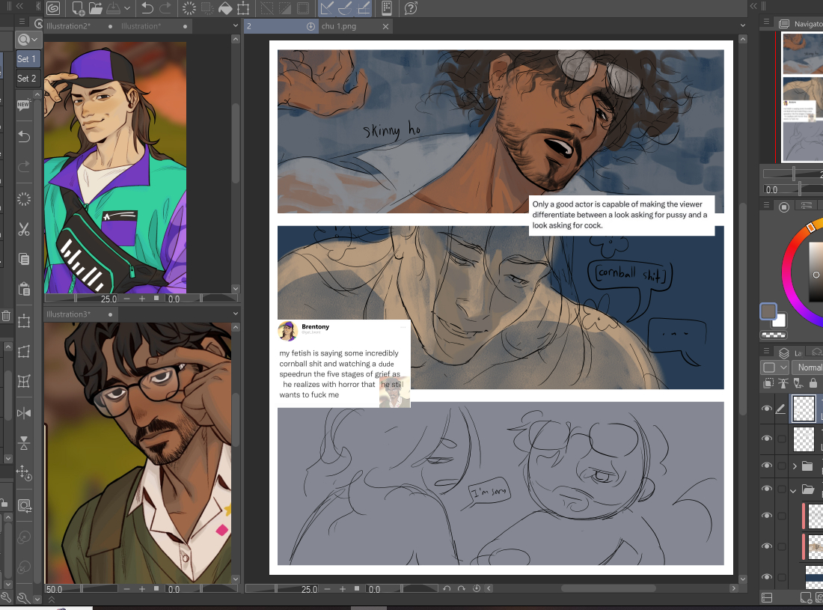Screen dimensions: 823x610
Task: Open the Normal blending mode dropdown
Action: (x=807, y=367)
